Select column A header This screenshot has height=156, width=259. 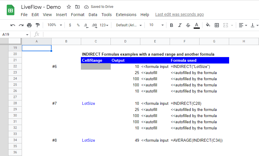tap(37, 42)
